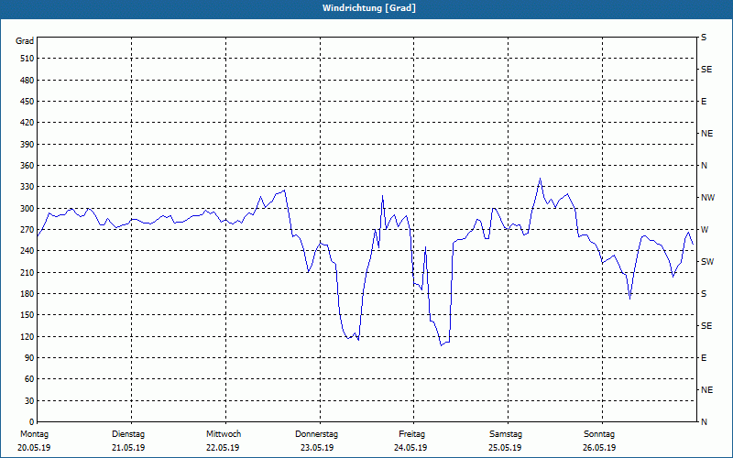This screenshot has height=458, width=733.
Task: Click the 270 degree axis label
Action: 27,230
